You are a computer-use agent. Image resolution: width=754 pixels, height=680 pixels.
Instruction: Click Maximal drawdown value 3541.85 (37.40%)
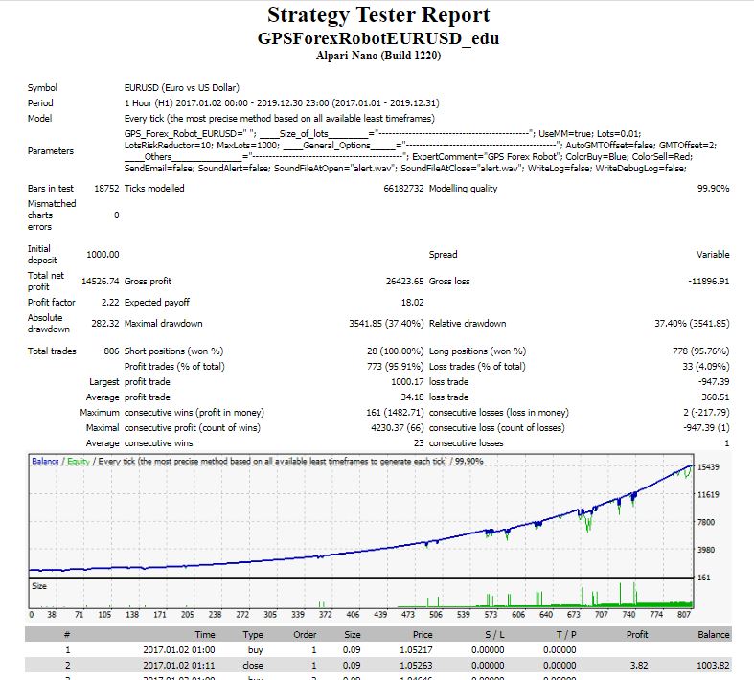click(386, 324)
